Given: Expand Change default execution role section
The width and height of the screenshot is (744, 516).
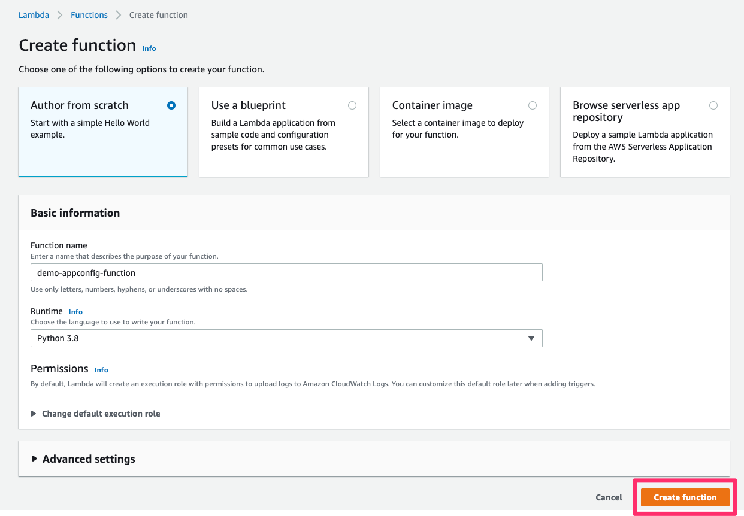Looking at the screenshot, I should 101,414.
